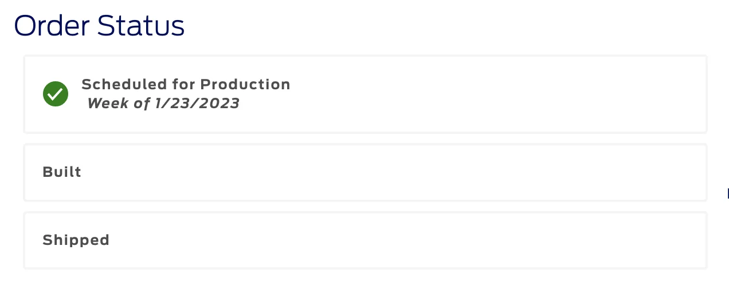Image resolution: width=729 pixels, height=301 pixels.
Task: Select the Shipped status label
Action: pos(76,240)
